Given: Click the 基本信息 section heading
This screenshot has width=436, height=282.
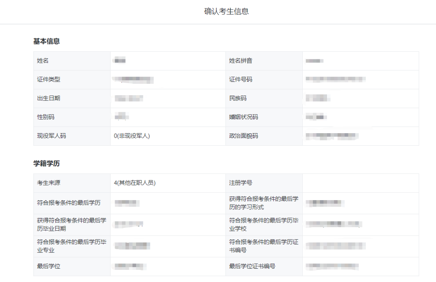Looking at the screenshot, I should (46, 42).
